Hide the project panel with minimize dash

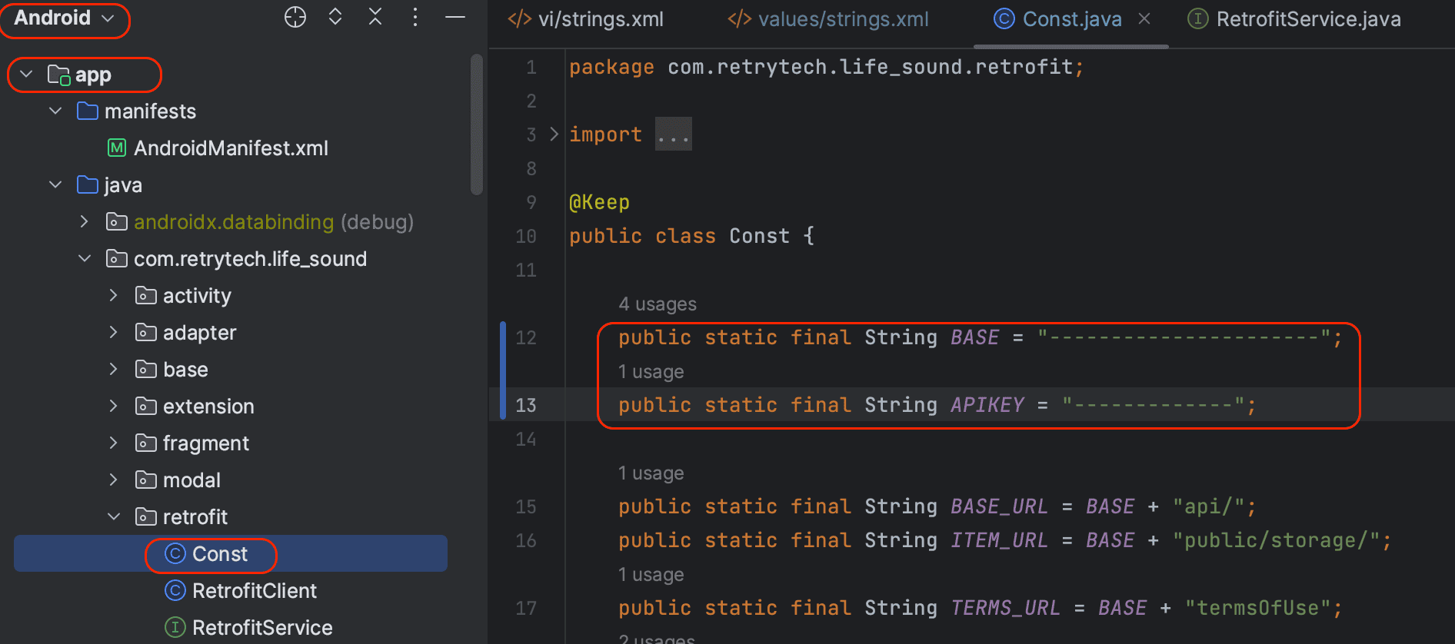[x=455, y=17]
